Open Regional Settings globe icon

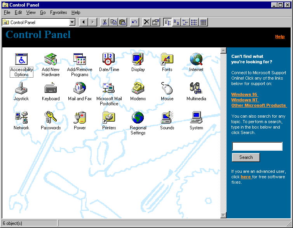138,117
